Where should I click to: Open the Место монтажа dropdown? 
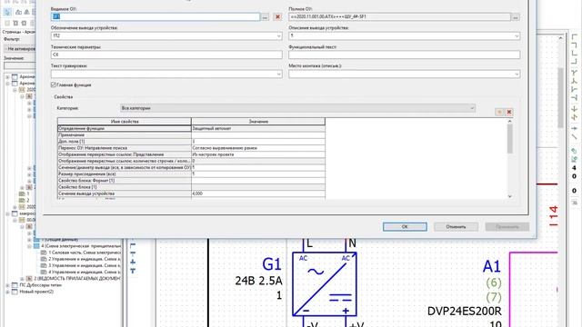click(x=517, y=74)
